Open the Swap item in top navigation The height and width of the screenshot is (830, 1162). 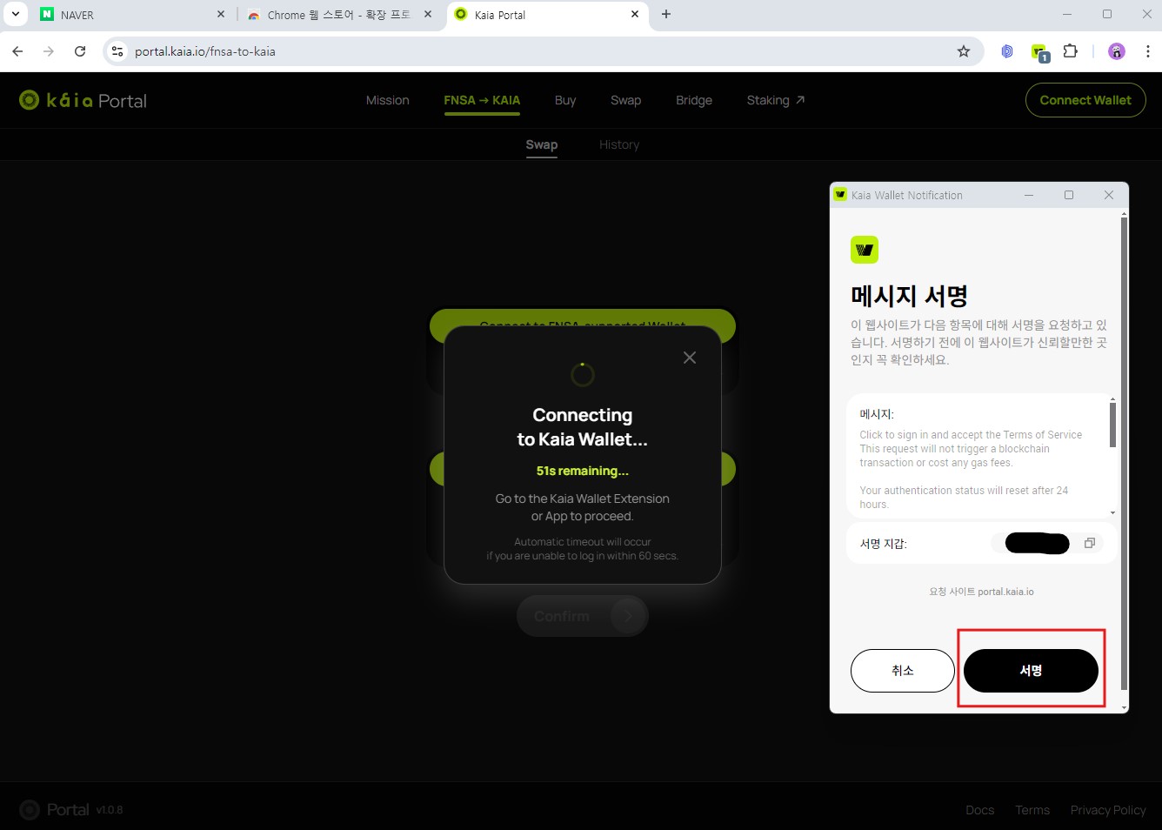625,100
